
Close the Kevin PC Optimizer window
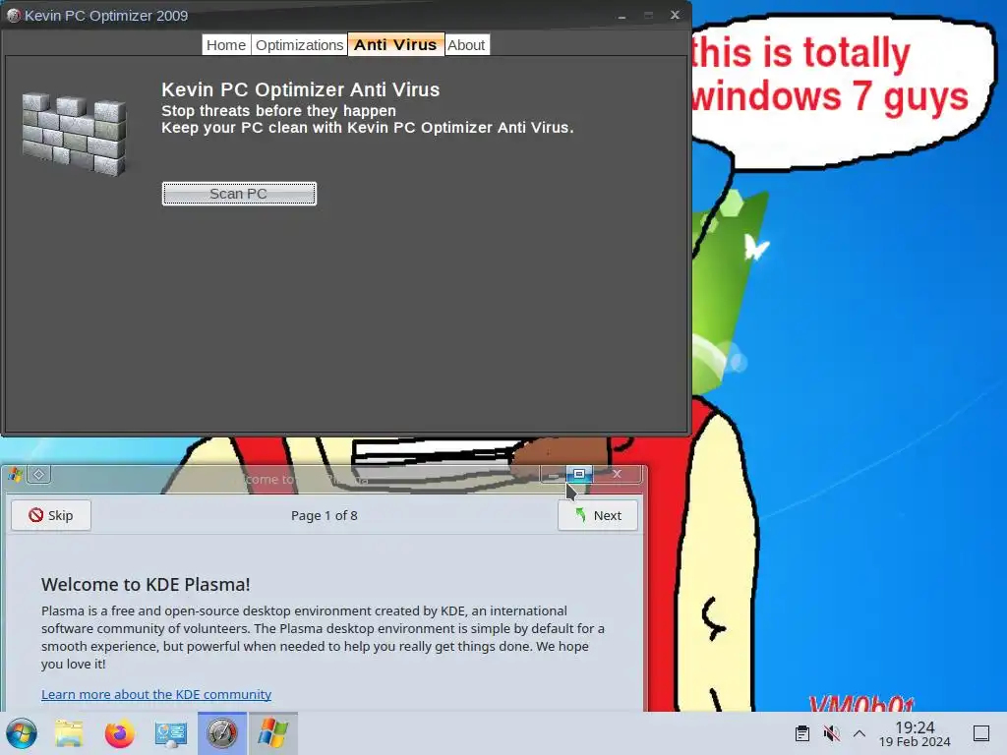pyautogui.click(x=675, y=15)
